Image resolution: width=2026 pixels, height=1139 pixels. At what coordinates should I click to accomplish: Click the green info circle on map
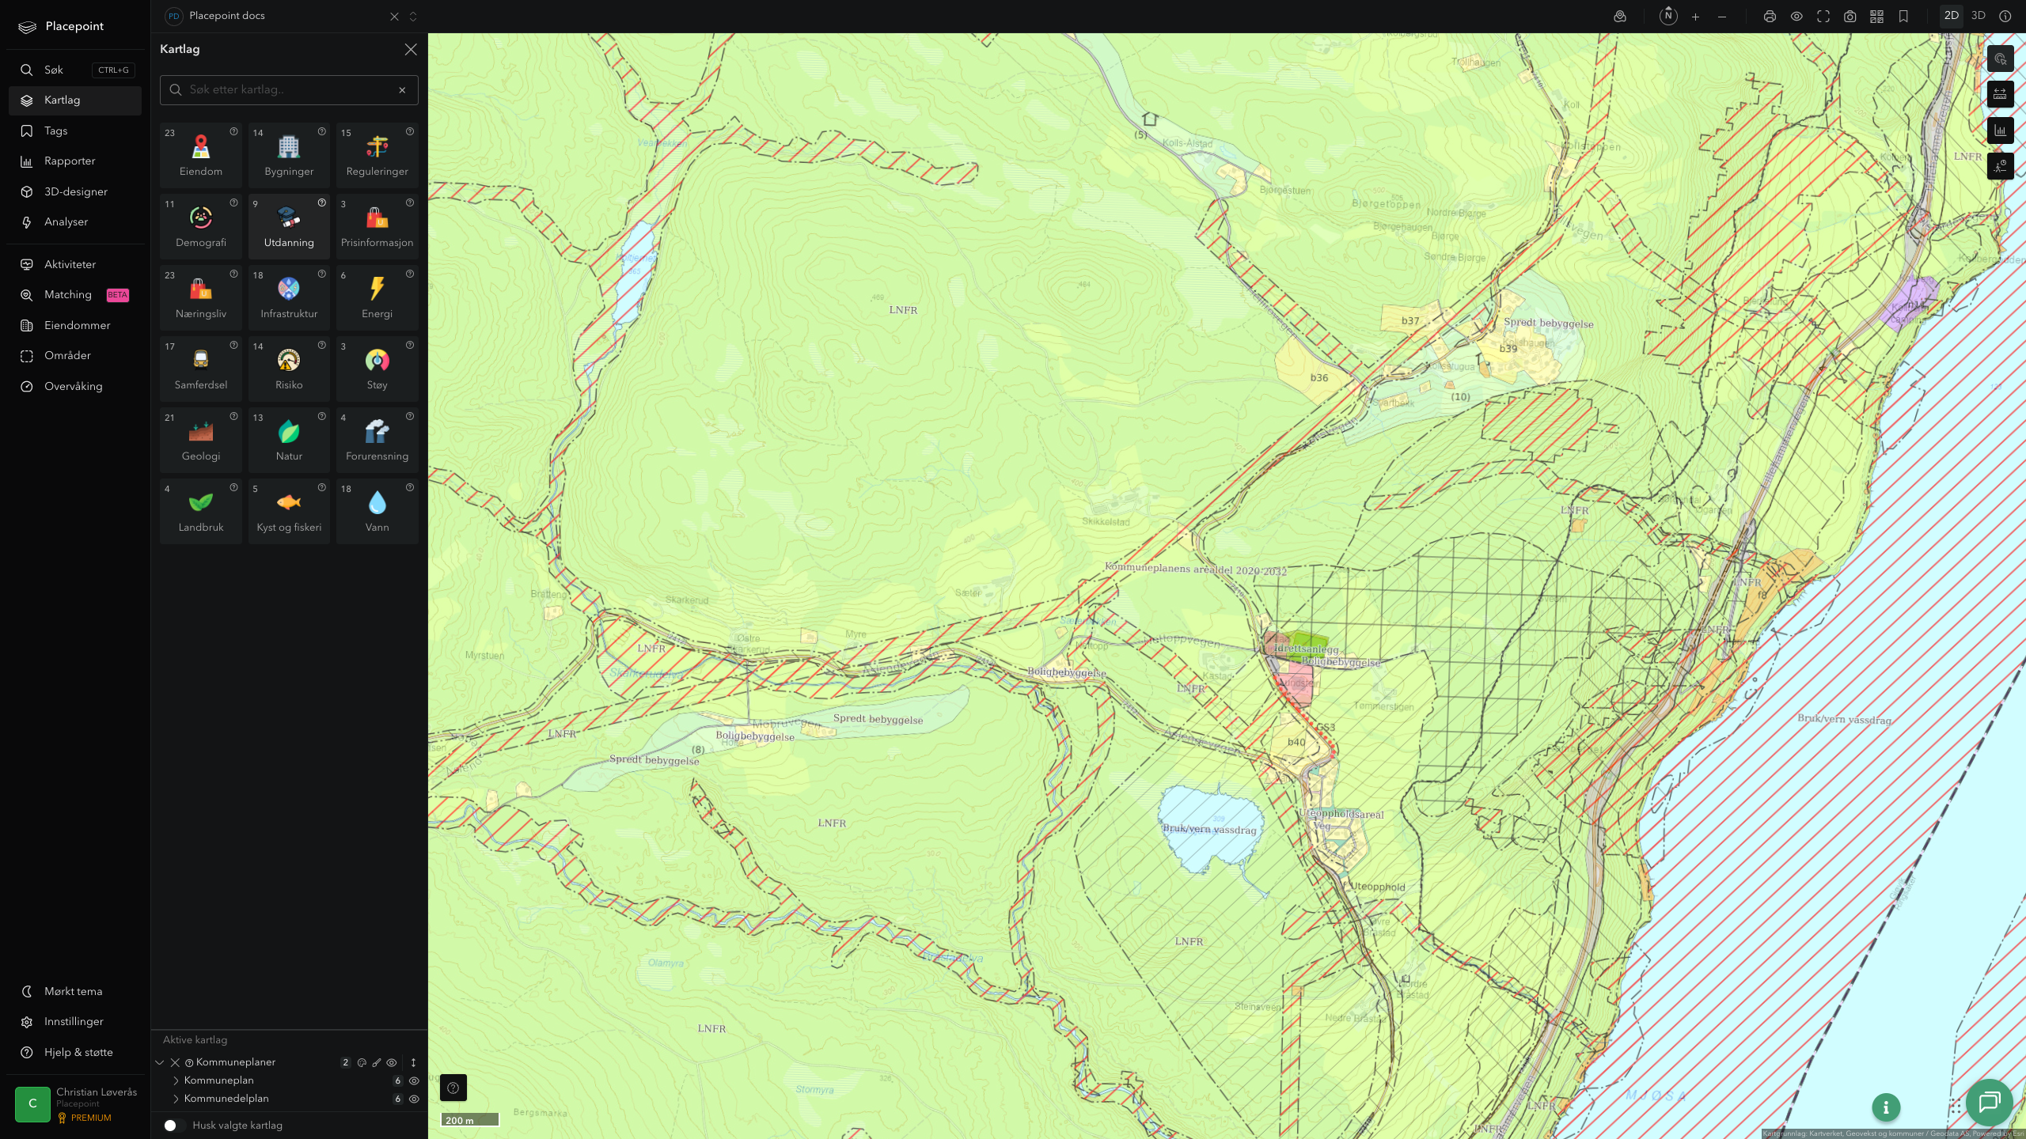click(x=1886, y=1107)
